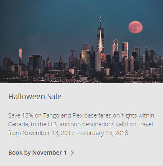Click the word Sale in the heading
This screenshot has height=166, width=163.
coord(54,97)
